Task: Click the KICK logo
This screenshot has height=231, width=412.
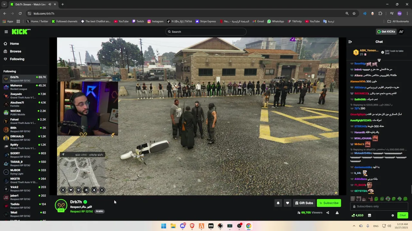Action: click(21, 31)
